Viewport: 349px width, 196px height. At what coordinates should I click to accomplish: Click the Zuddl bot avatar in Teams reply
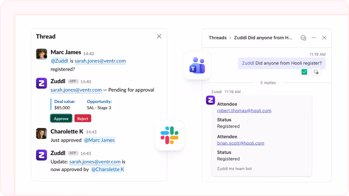(x=210, y=100)
